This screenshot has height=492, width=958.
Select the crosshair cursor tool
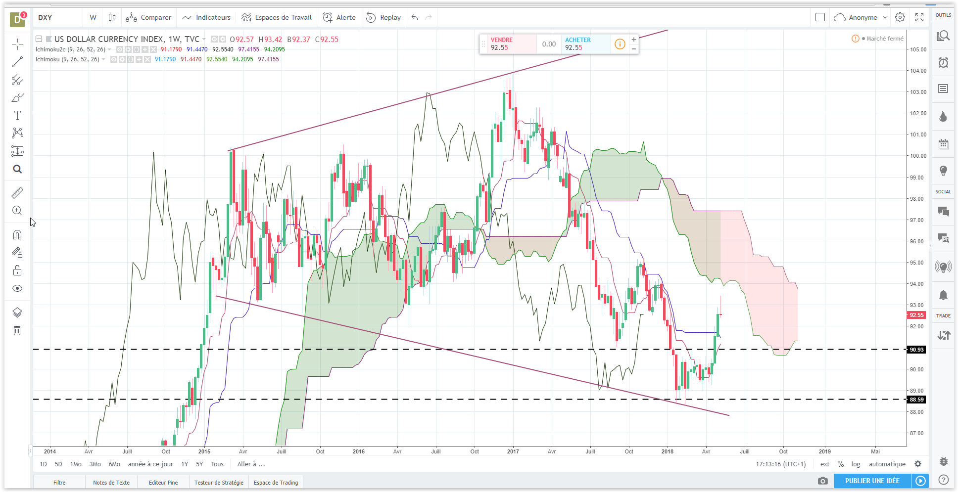click(x=17, y=45)
